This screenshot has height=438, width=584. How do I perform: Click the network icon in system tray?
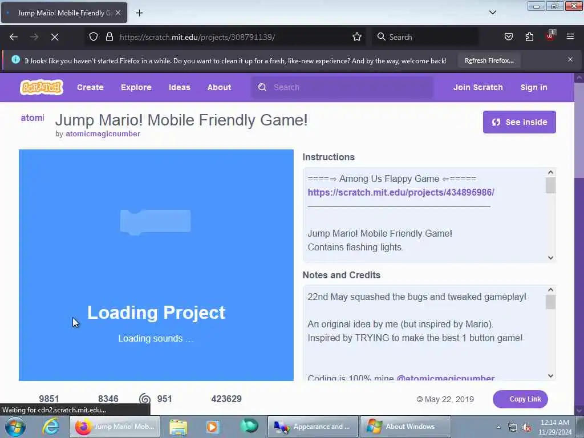coord(513,428)
